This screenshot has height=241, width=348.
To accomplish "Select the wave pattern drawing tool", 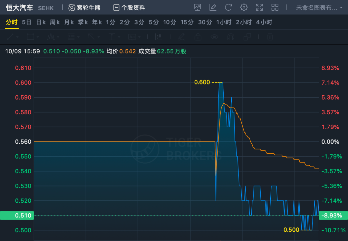I will 51,37.
